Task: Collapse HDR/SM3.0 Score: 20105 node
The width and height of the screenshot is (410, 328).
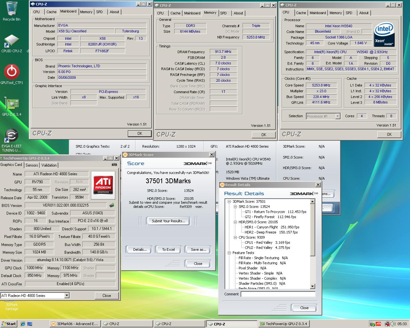Action: 235,222
